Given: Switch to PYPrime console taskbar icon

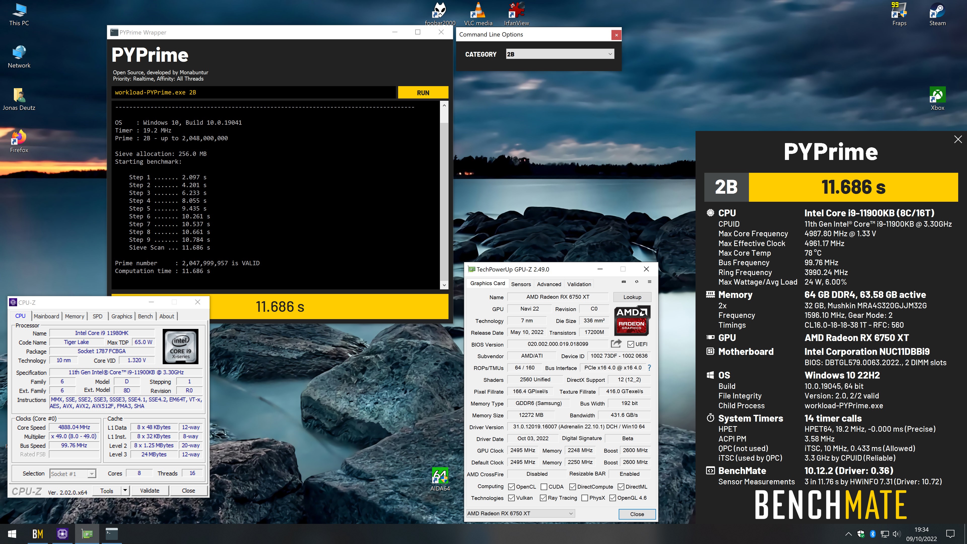Looking at the screenshot, I should tap(112, 534).
